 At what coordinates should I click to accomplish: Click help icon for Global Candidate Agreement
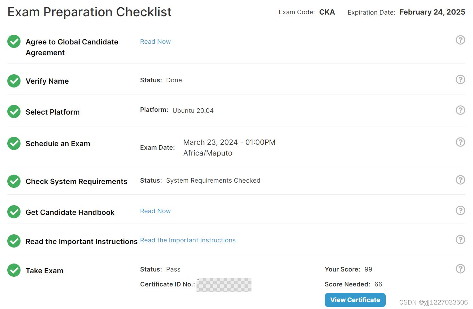[x=460, y=40]
